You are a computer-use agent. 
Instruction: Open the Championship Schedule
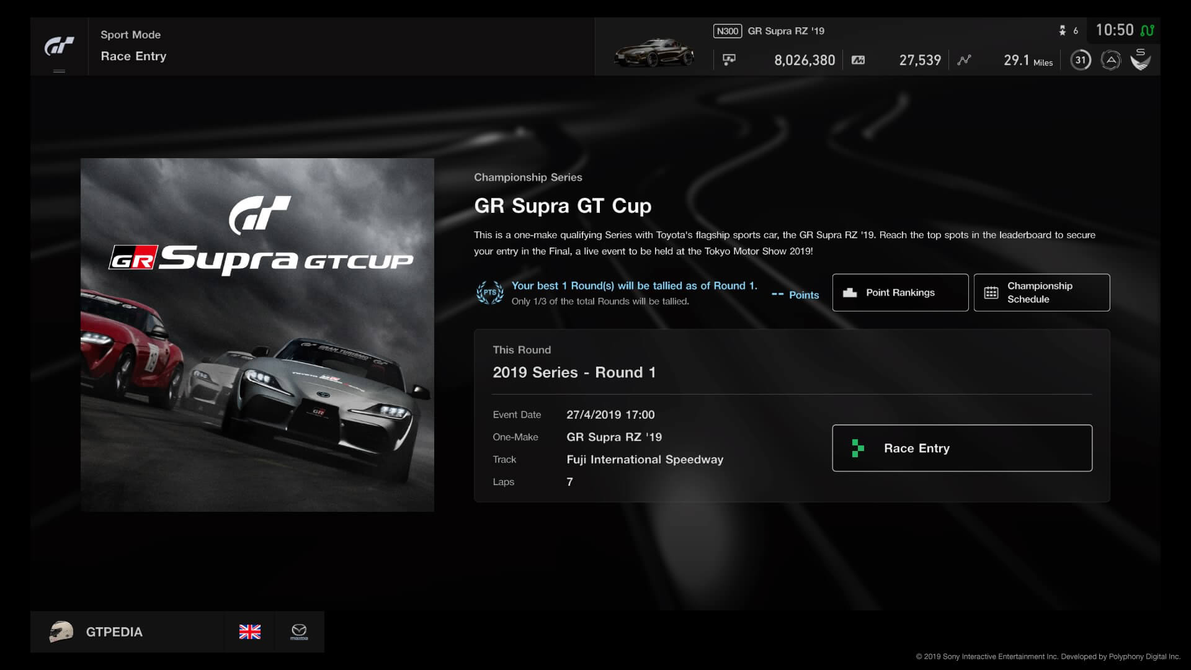click(1042, 292)
